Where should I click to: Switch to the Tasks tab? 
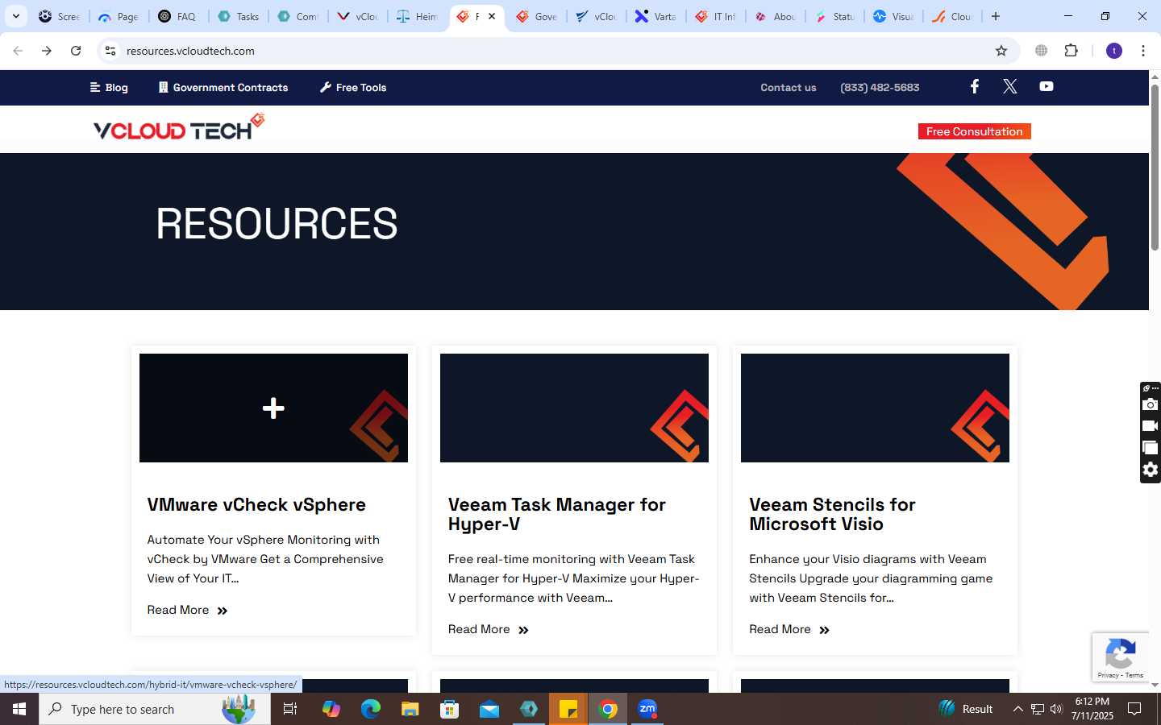coord(239,16)
